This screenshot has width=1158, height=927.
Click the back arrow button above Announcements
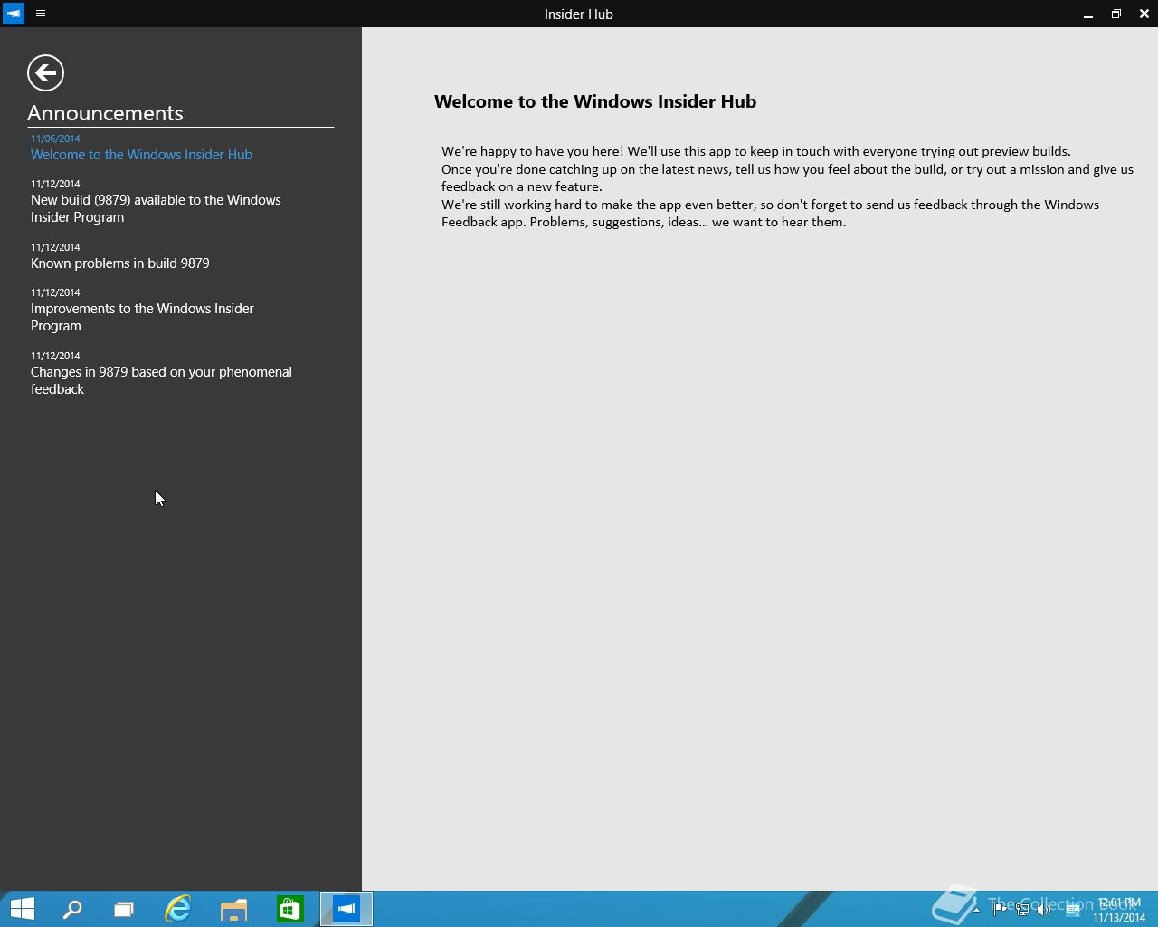(x=45, y=72)
